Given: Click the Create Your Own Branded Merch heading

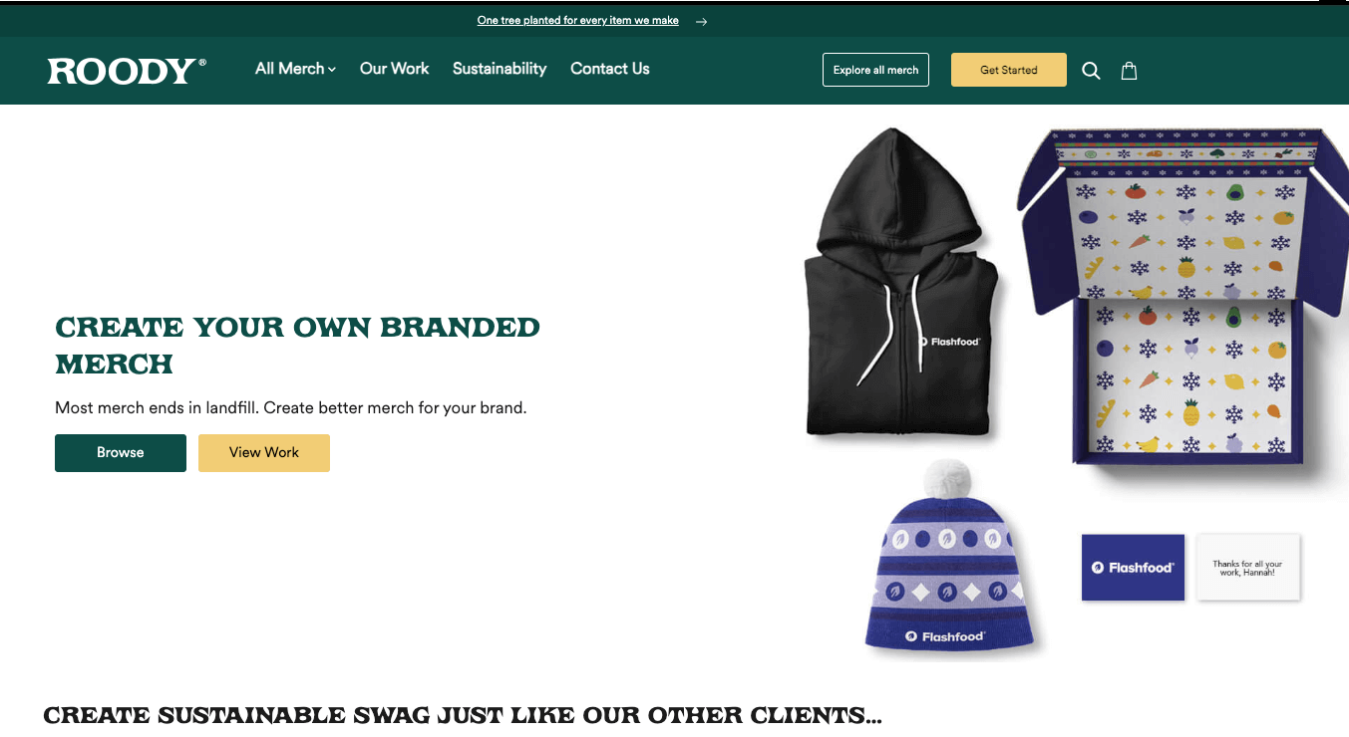Looking at the screenshot, I should (x=297, y=346).
